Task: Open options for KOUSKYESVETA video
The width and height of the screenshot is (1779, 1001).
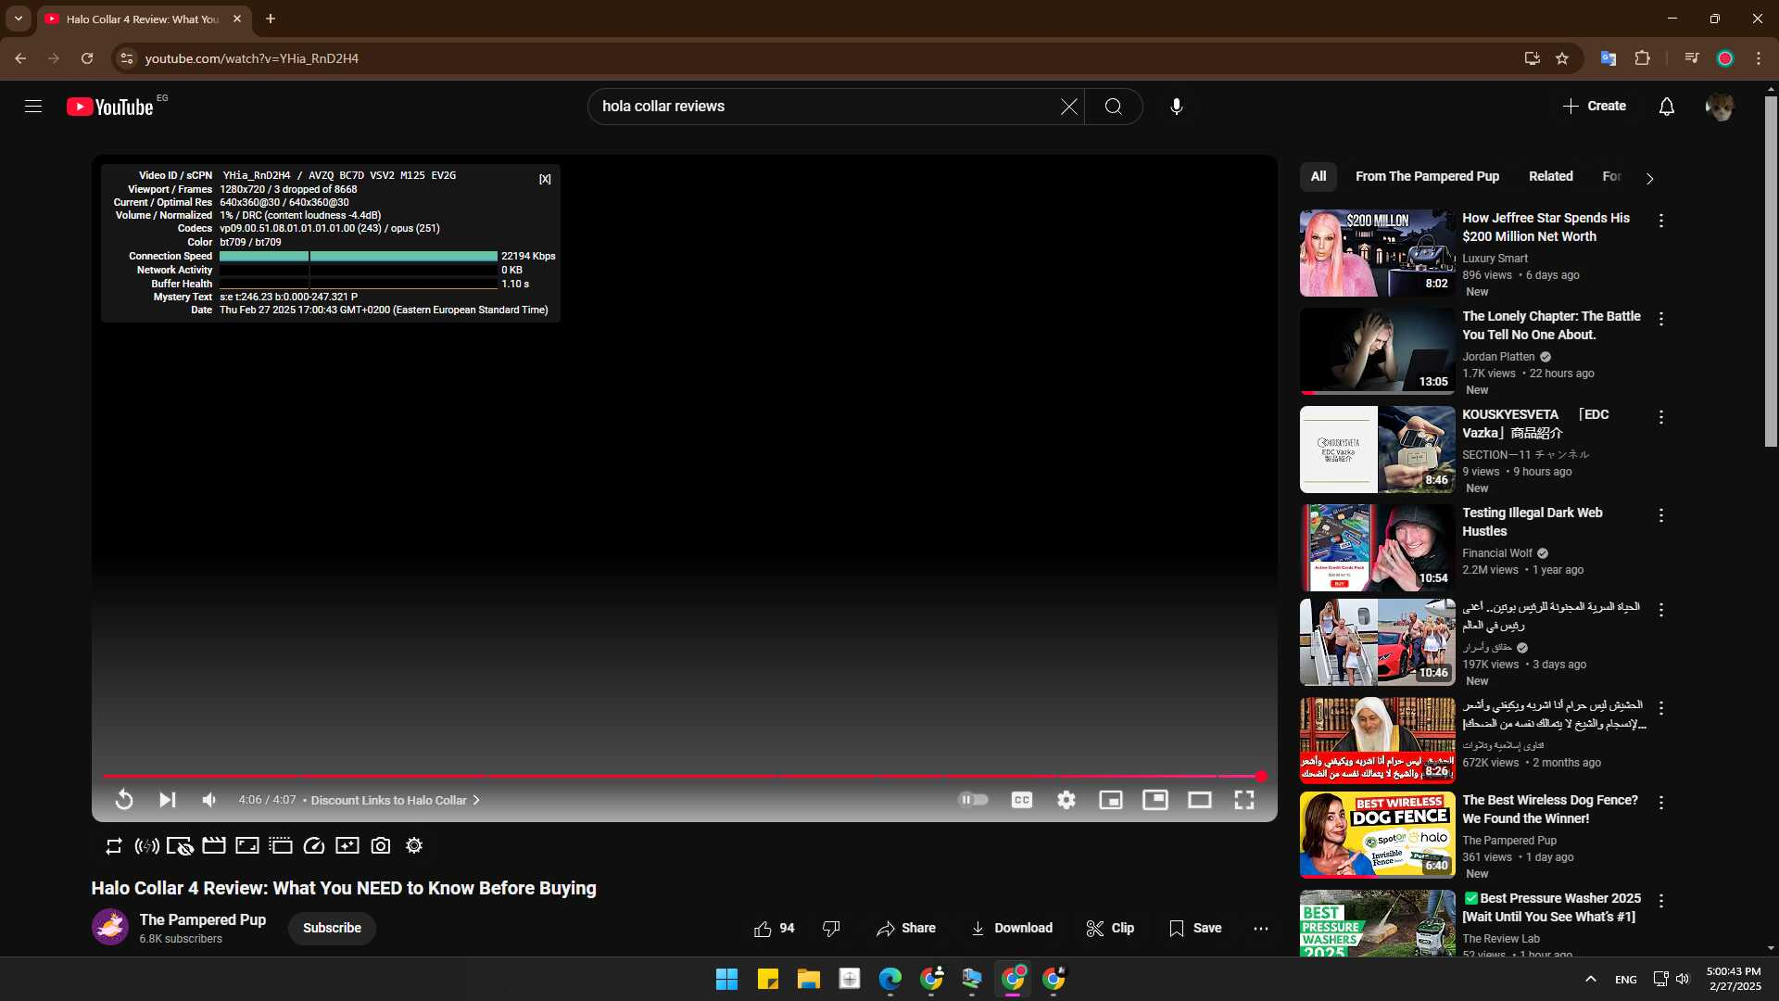Action: (x=1660, y=417)
